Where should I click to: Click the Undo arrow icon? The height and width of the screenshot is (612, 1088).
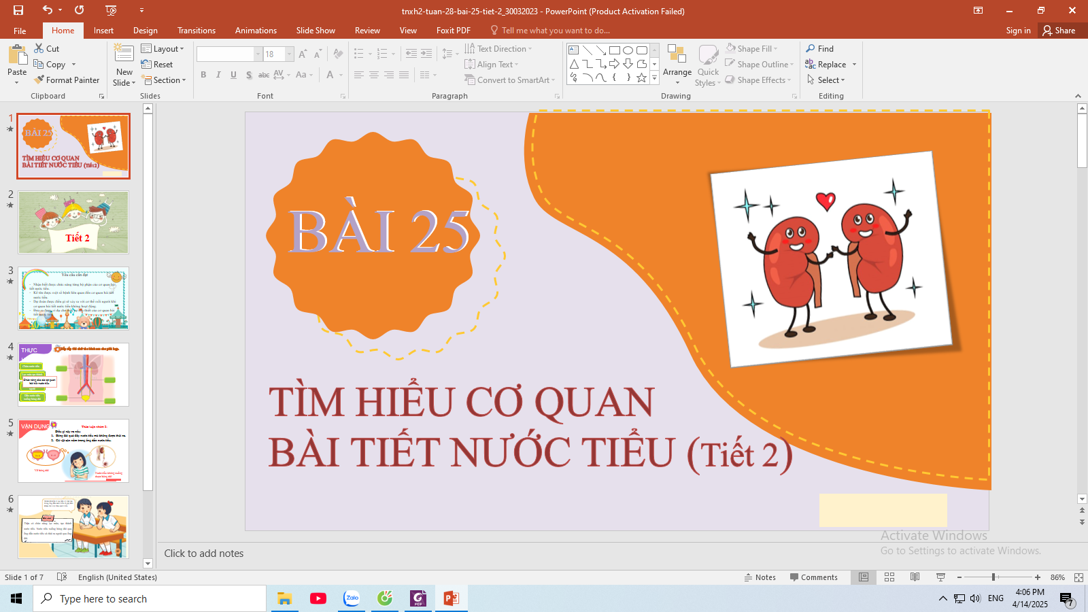47,10
